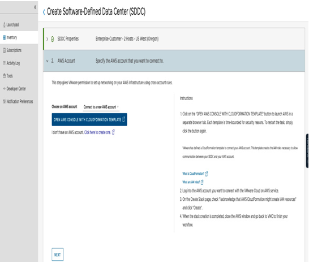Click 'Specify the AWS account that you want to connect to'
The width and height of the screenshot is (309, 263).
130,61
